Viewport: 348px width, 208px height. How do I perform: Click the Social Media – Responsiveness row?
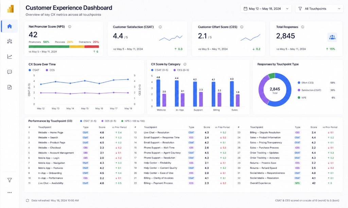pos(288,173)
